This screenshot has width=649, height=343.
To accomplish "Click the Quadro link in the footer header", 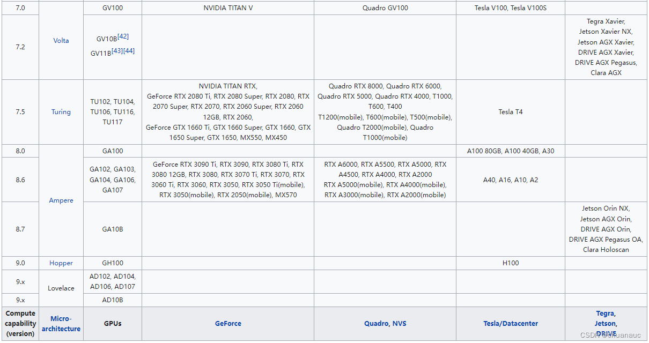I will [375, 324].
